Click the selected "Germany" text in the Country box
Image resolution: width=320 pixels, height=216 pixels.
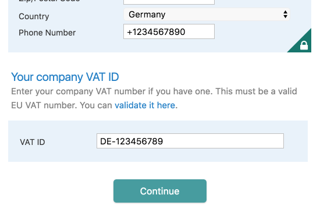pyautogui.click(x=147, y=15)
